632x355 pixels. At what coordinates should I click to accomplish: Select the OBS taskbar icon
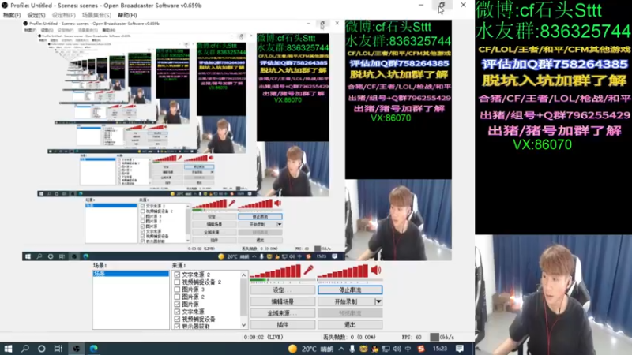[x=76, y=349]
